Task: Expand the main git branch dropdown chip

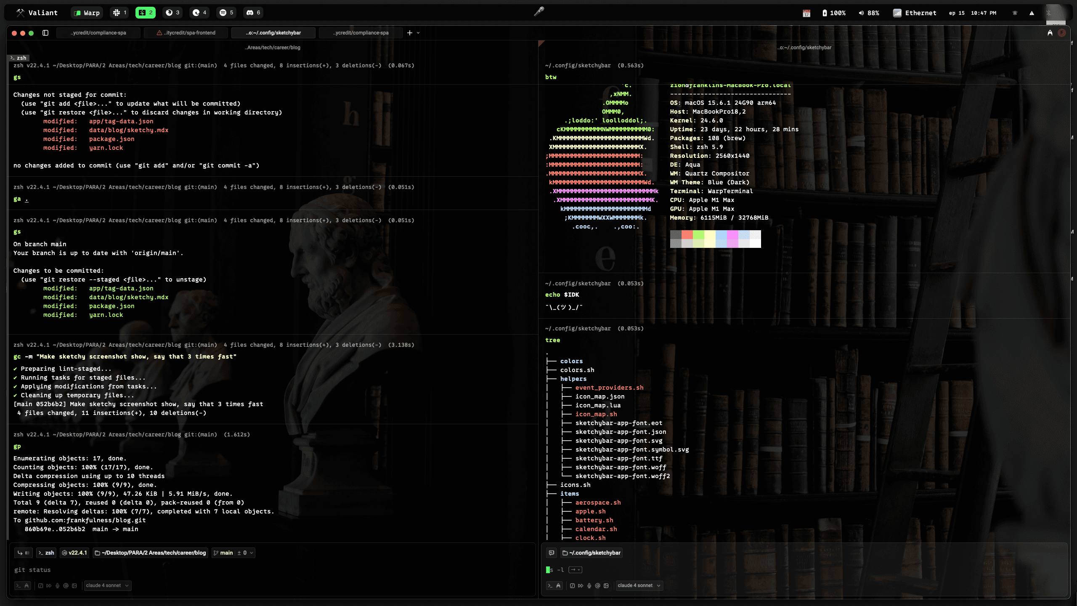Action: (x=233, y=553)
